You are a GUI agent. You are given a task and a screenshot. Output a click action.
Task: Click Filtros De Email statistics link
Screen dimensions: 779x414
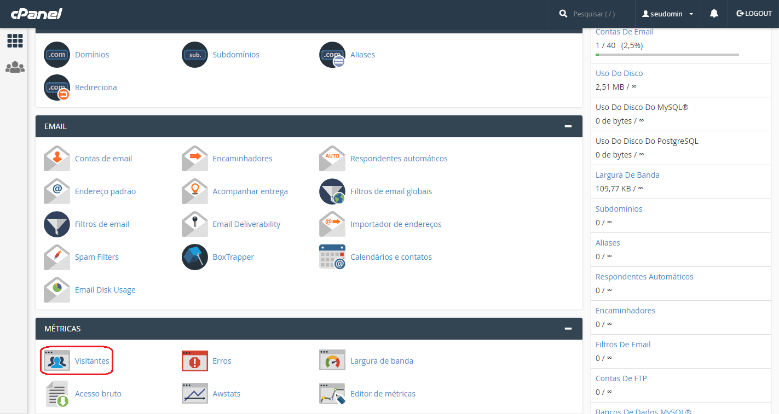[x=623, y=345]
